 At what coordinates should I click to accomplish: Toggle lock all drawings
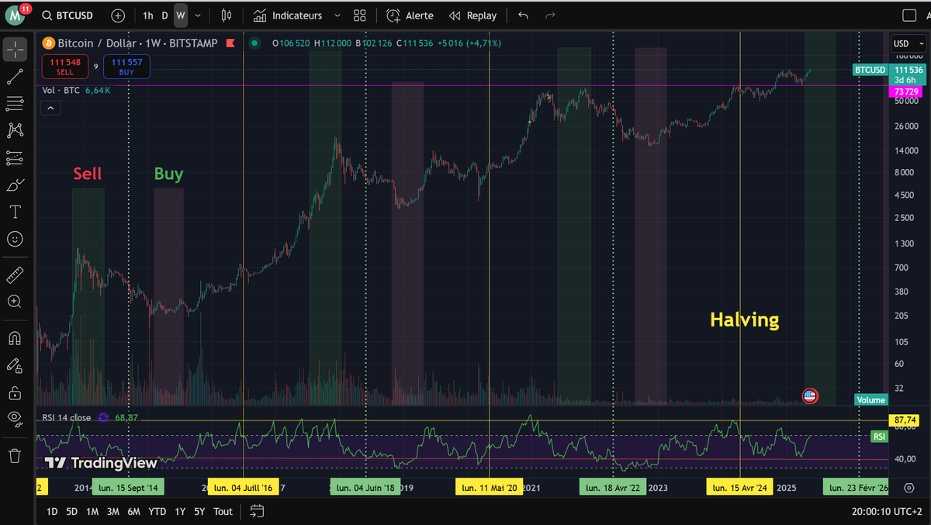click(15, 392)
